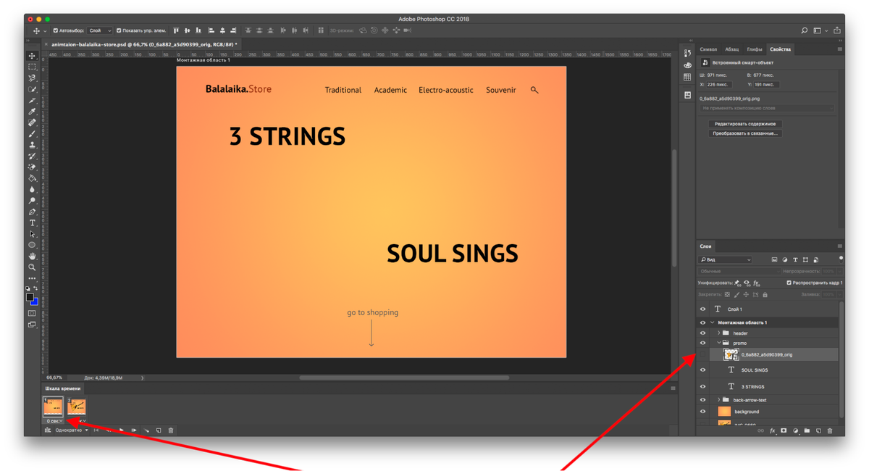Click the fx icon at the Layers panel bottom
Viewport: 869px width, 471px height.
(773, 430)
